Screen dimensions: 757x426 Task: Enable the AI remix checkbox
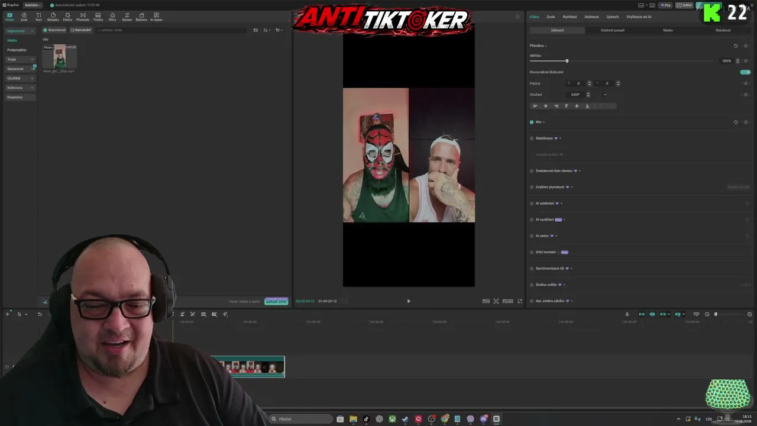(x=532, y=236)
